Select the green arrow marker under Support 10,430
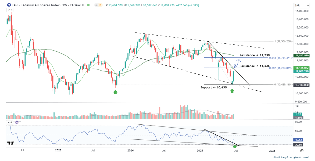The height and width of the screenshot is (161, 315). pos(232,91)
